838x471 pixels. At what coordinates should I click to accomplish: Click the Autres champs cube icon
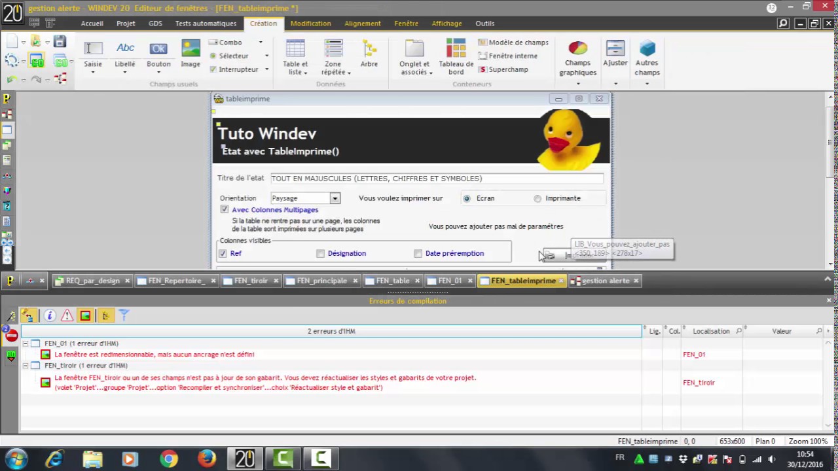coord(647,48)
